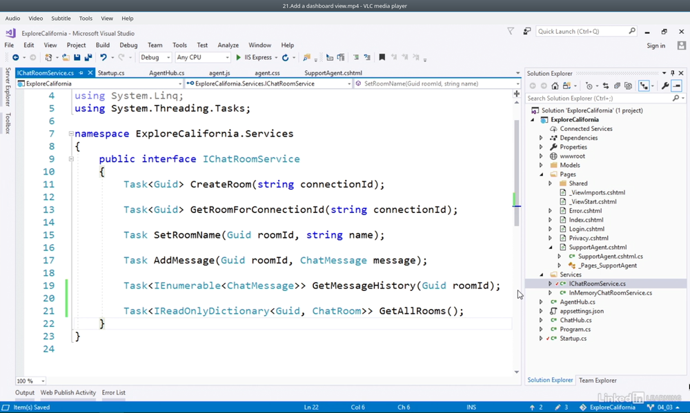Open the Web Publish Activity panel
The width and height of the screenshot is (690, 413).
pyautogui.click(x=68, y=393)
